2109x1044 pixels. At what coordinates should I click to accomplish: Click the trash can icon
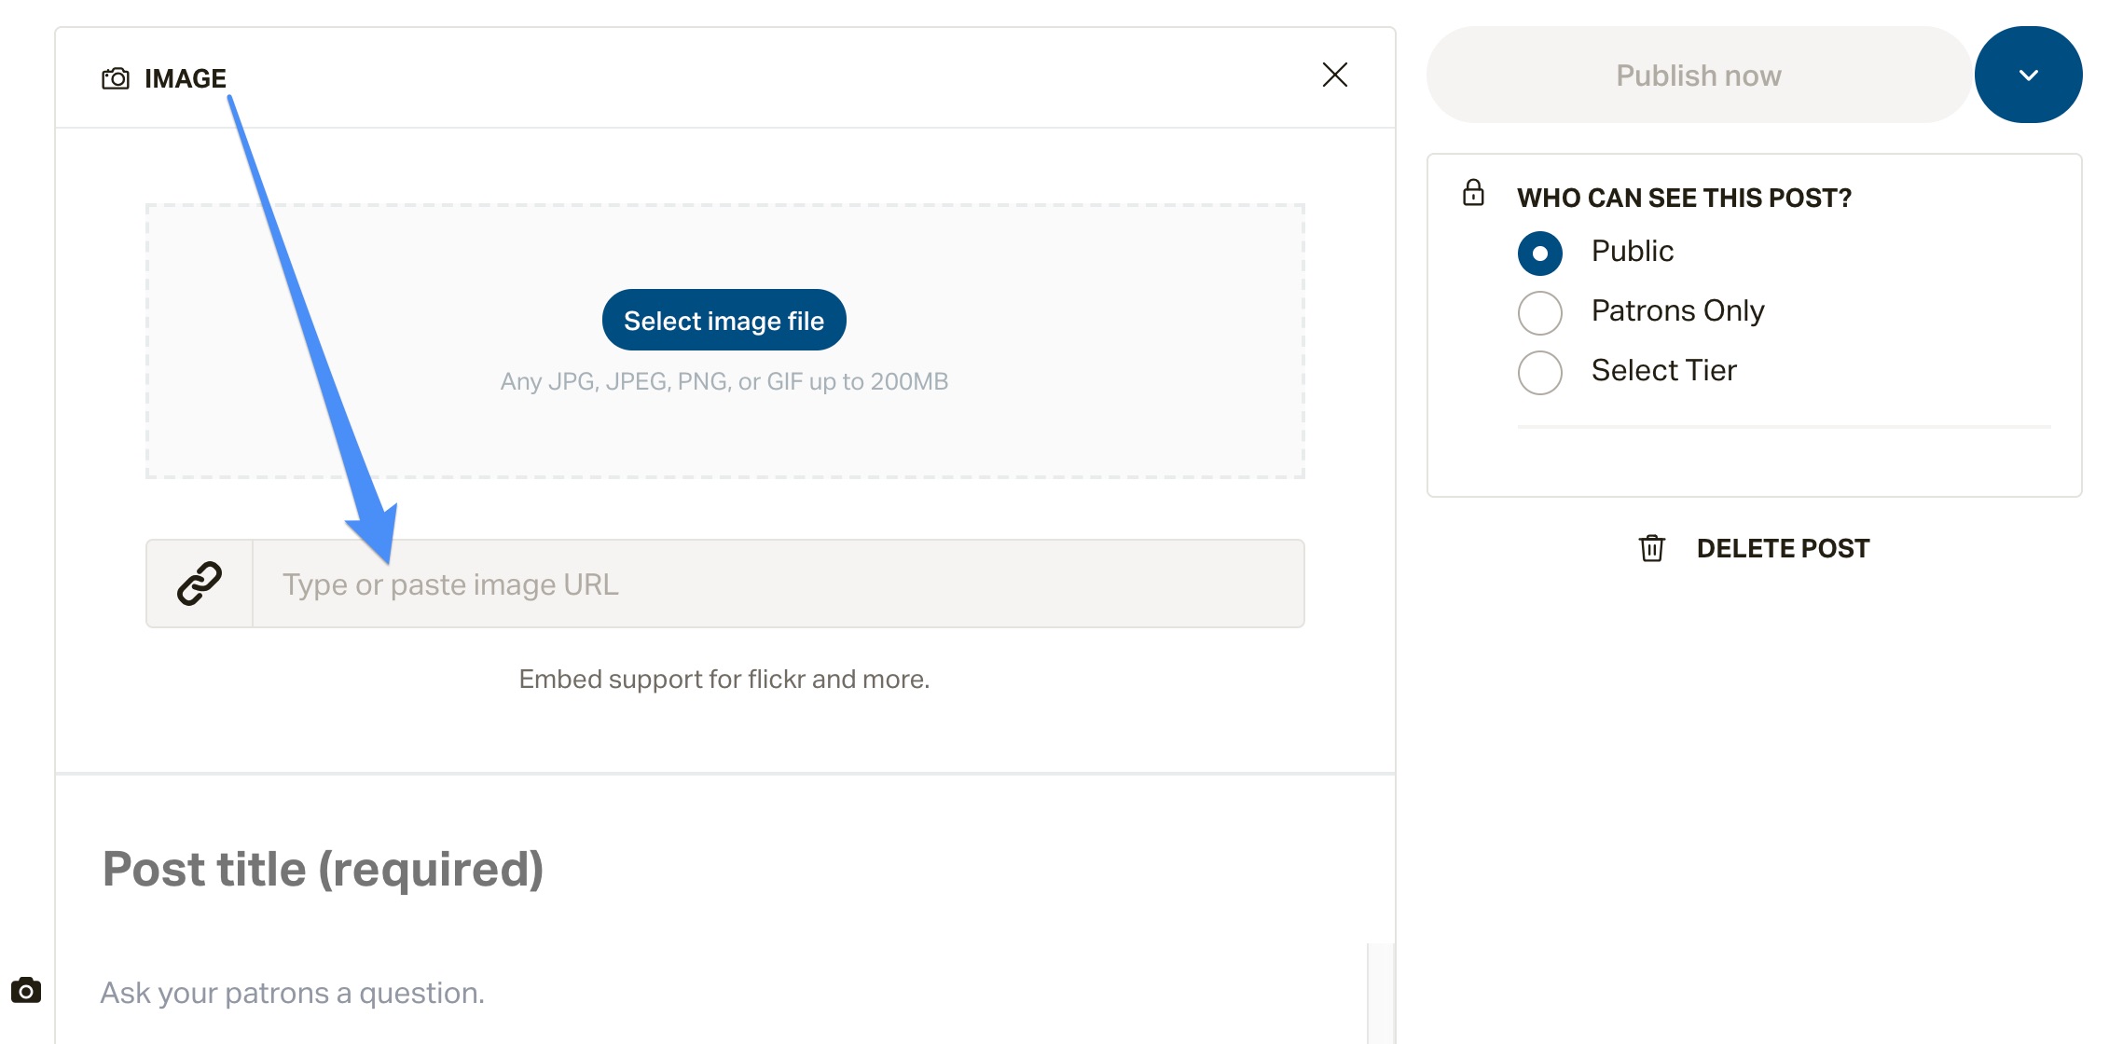(x=1651, y=548)
